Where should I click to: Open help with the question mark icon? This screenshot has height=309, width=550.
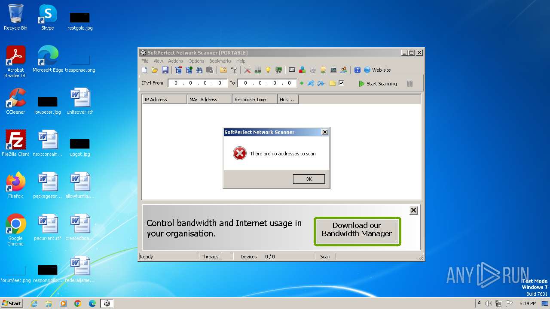coord(357,70)
